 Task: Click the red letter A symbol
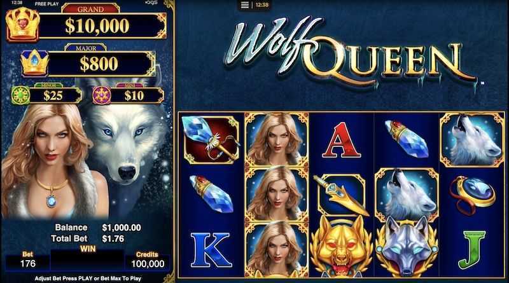click(341, 140)
